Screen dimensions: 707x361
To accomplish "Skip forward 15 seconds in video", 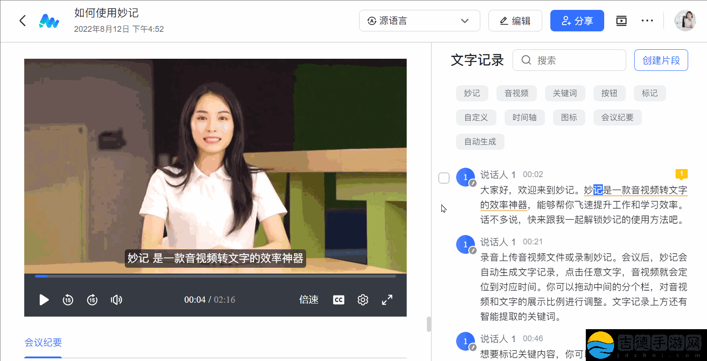I will pyautogui.click(x=92, y=300).
